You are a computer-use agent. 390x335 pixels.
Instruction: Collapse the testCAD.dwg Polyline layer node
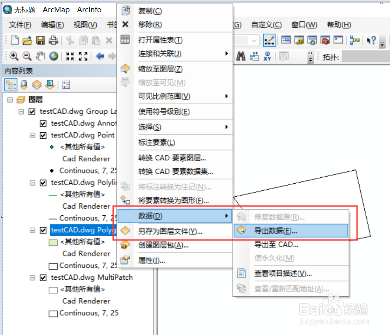[32, 183]
